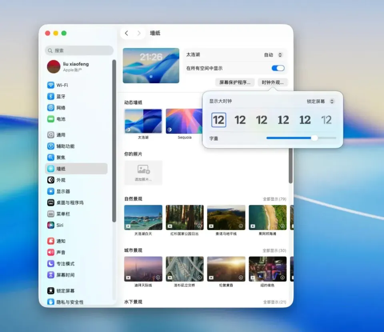Open the 显示器 display settings icon
Screen dimensions: 384x332
point(51,191)
